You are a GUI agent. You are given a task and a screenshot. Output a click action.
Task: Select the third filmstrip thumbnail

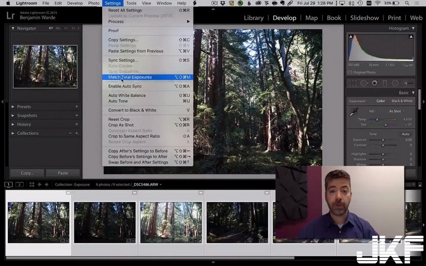[x=171, y=222]
